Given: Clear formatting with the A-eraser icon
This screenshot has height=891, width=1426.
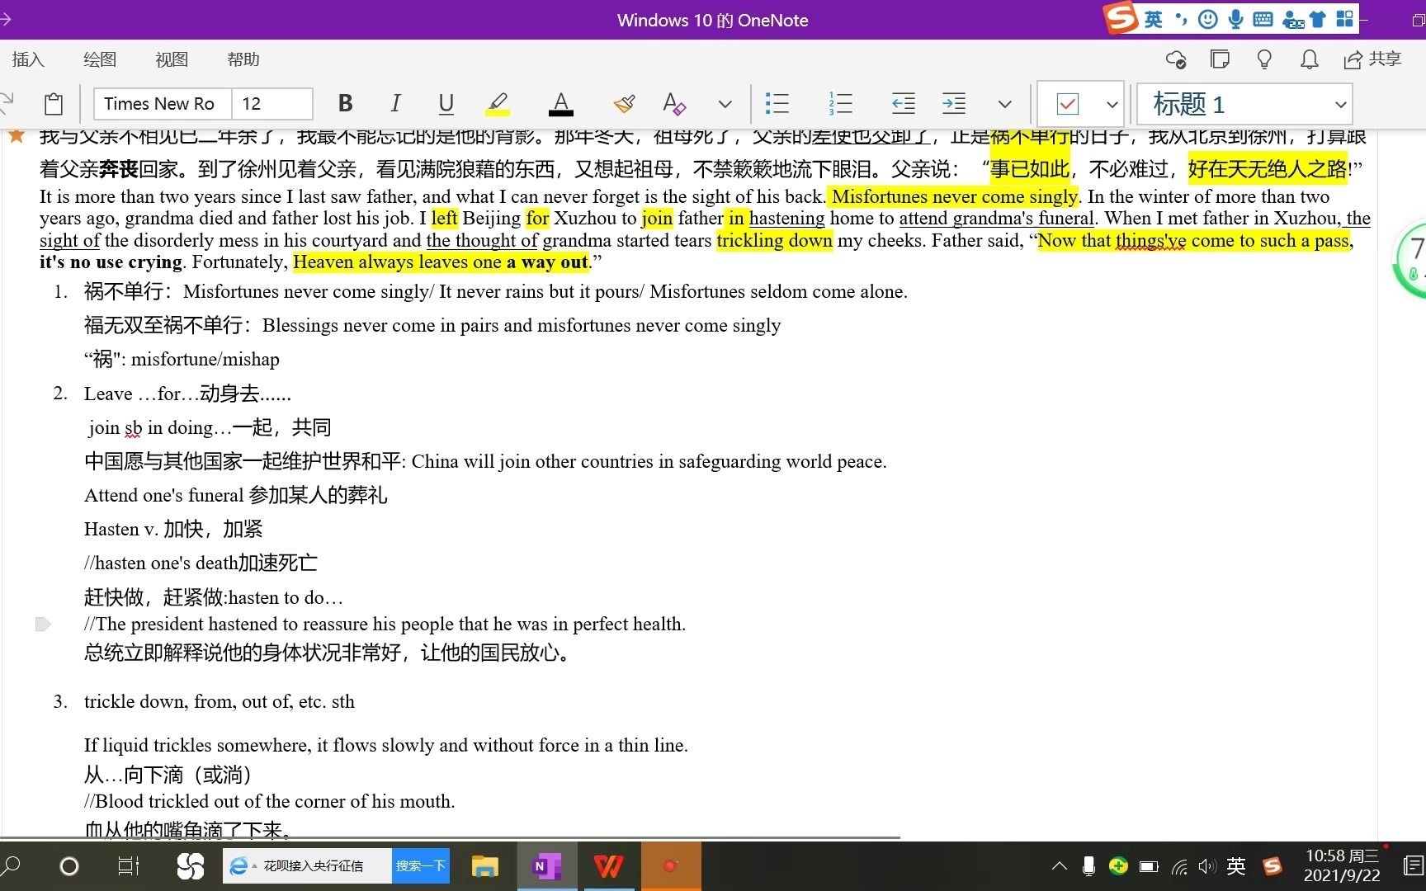Looking at the screenshot, I should tap(674, 104).
